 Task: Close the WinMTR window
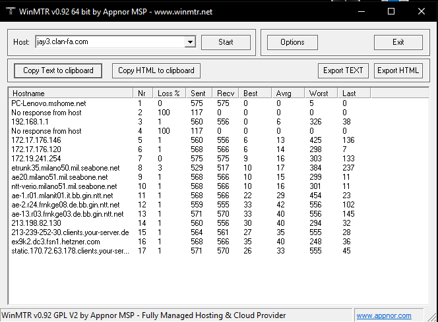pyautogui.click(x=422, y=11)
